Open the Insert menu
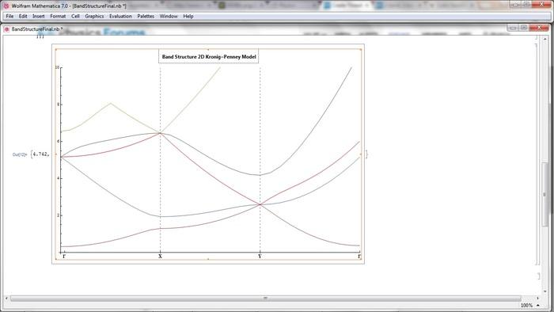This screenshot has width=554, height=312. (39, 17)
